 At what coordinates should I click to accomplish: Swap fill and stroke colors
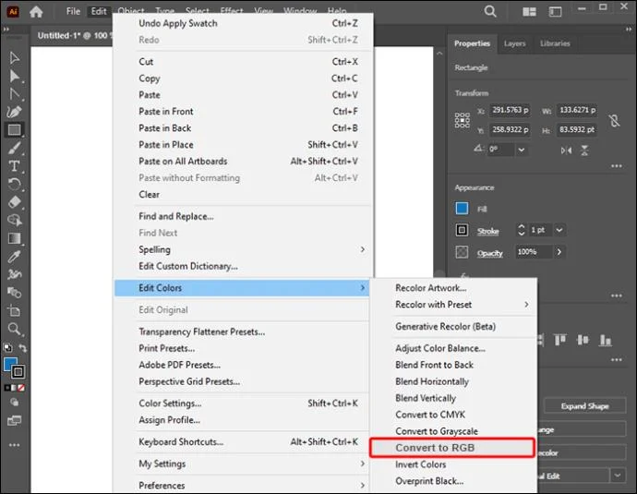tap(23, 348)
